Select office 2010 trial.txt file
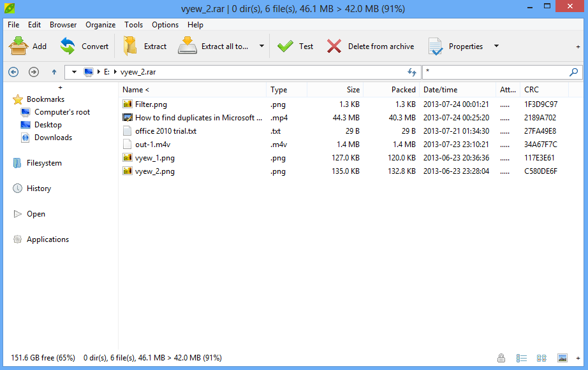The height and width of the screenshot is (370, 588). tap(166, 131)
